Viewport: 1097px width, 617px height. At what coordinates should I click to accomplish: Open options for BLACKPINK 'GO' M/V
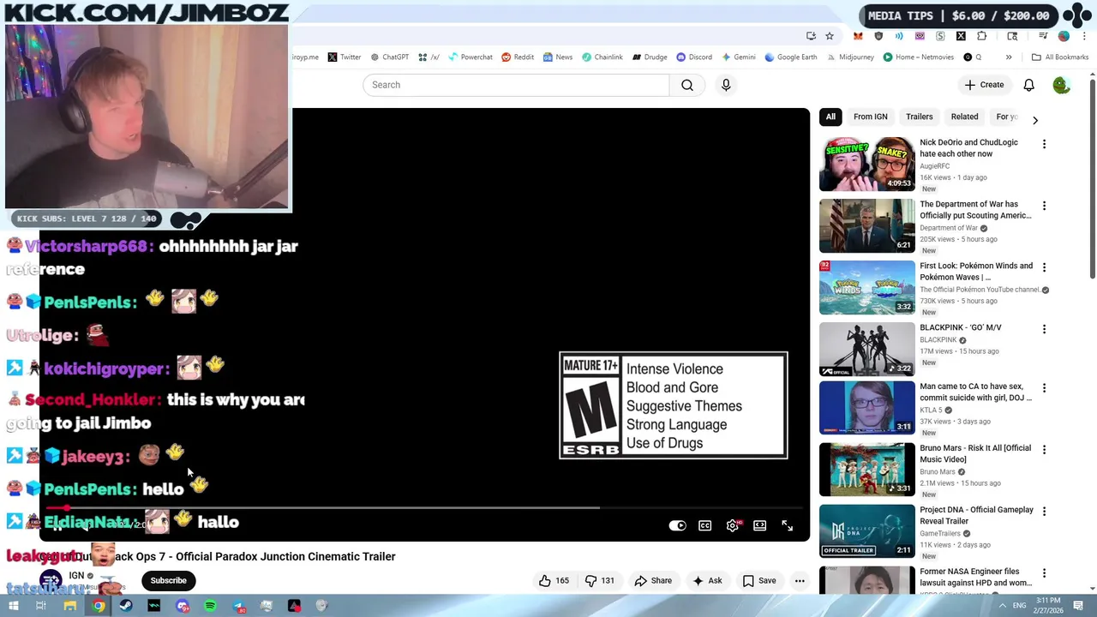click(x=1044, y=329)
